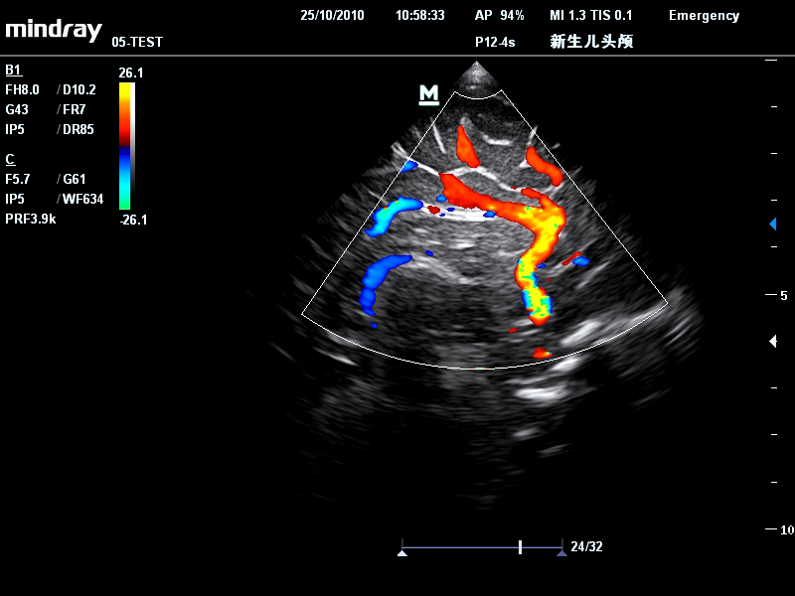Click the cine current-frame position marker
Image resolution: width=795 pixels, height=596 pixels.
pos(520,547)
